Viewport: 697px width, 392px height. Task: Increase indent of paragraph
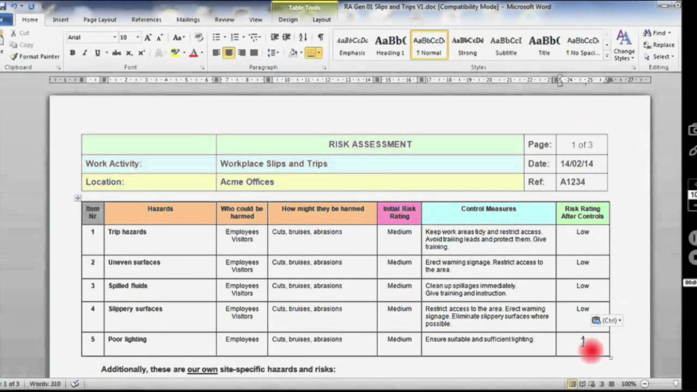286,37
